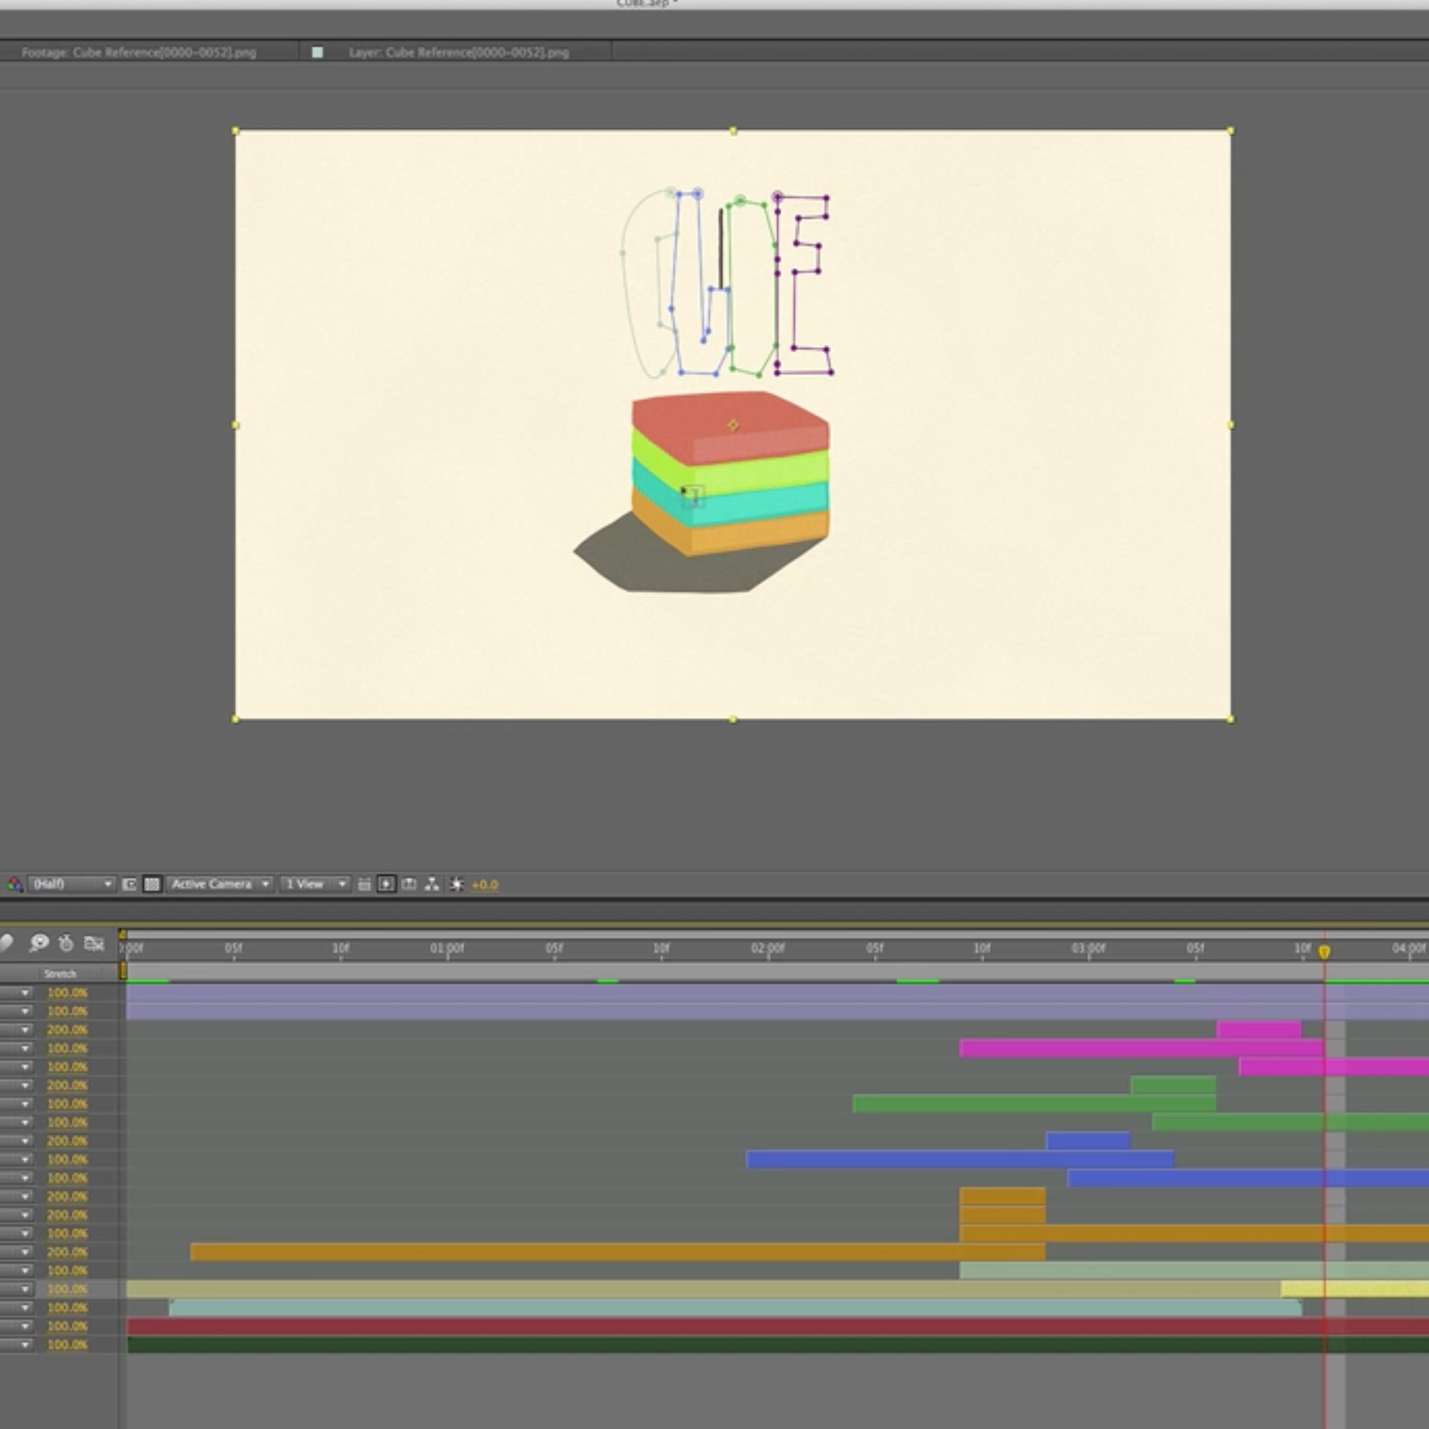Click the +0.0 exposure value
The width and height of the screenshot is (1429, 1429).
pos(484,884)
